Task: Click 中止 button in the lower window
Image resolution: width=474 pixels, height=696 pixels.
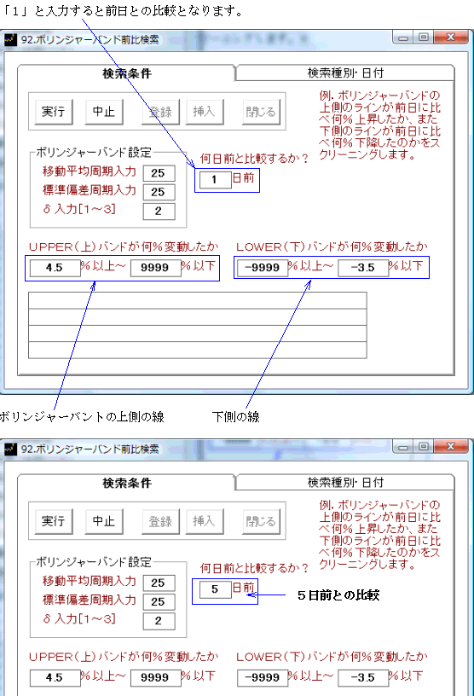Action: pyautogui.click(x=104, y=521)
